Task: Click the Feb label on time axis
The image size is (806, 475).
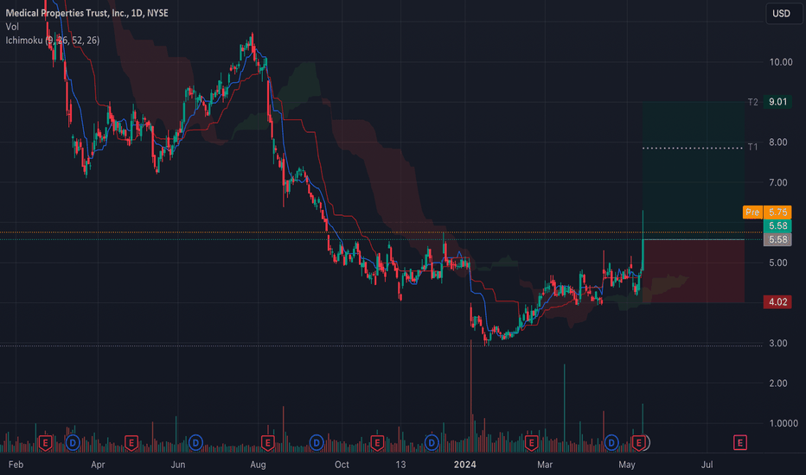Action: click(16, 465)
